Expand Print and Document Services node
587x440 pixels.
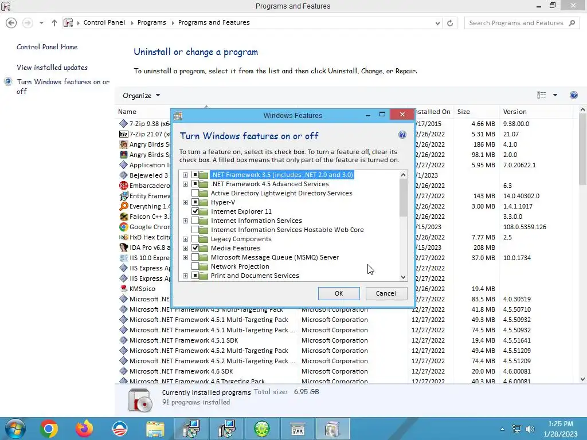pyautogui.click(x=185, y=276)
